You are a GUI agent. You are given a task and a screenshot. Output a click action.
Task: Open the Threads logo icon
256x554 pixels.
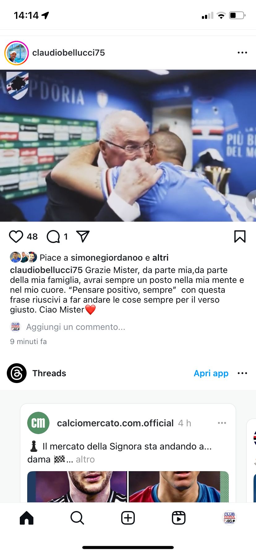click(x=17, y=373)
